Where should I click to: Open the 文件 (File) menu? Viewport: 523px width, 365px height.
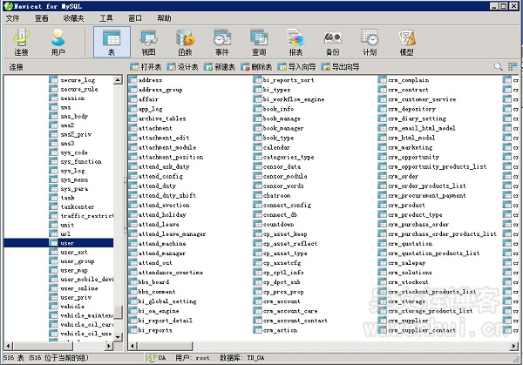(13, 17)
